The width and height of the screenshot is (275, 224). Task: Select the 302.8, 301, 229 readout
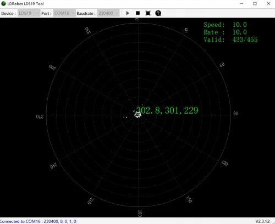167,110
